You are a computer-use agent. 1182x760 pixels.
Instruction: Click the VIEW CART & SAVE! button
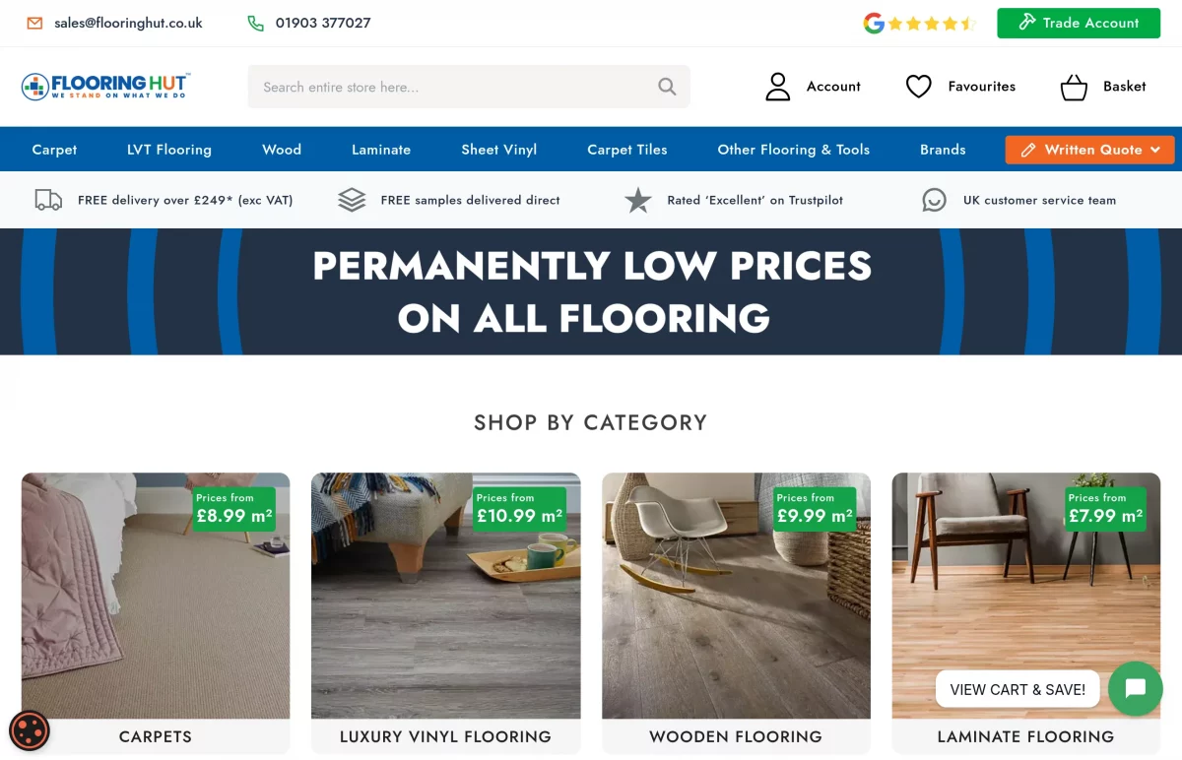point(1018,689)
